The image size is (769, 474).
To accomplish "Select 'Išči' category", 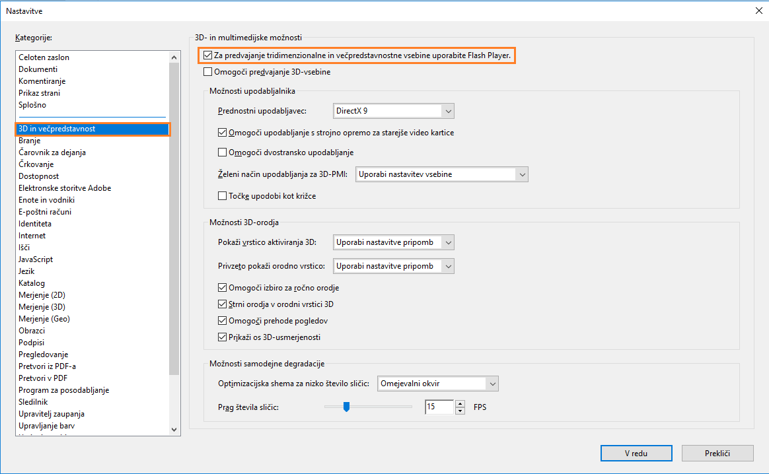I will (x=92, y=248).
